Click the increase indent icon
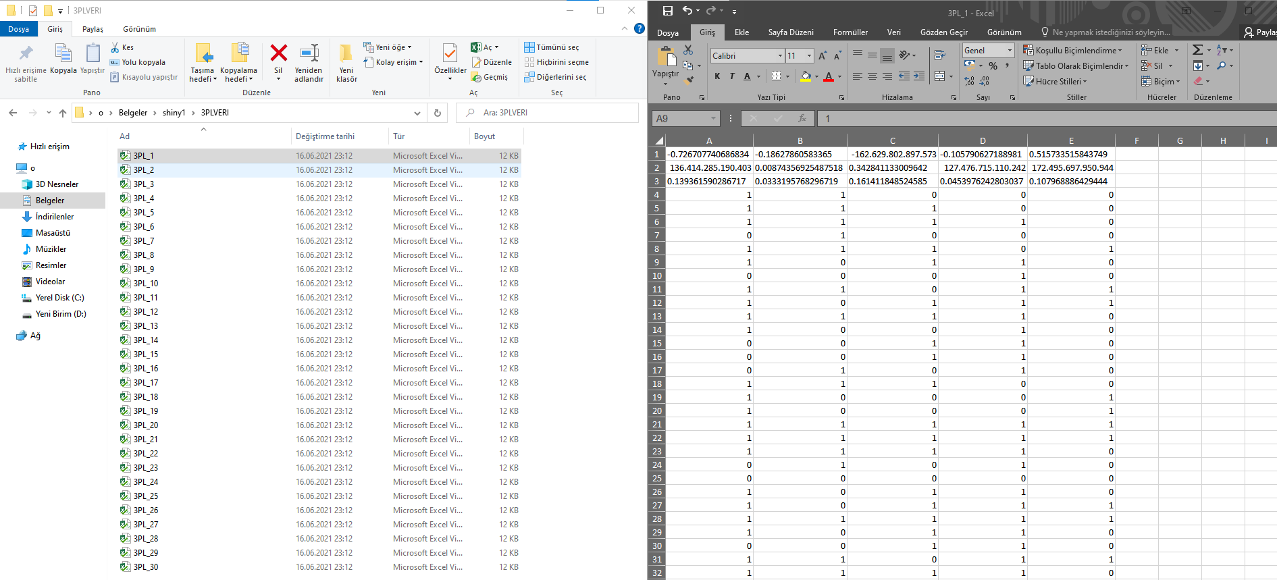 [x=919, y=76]
